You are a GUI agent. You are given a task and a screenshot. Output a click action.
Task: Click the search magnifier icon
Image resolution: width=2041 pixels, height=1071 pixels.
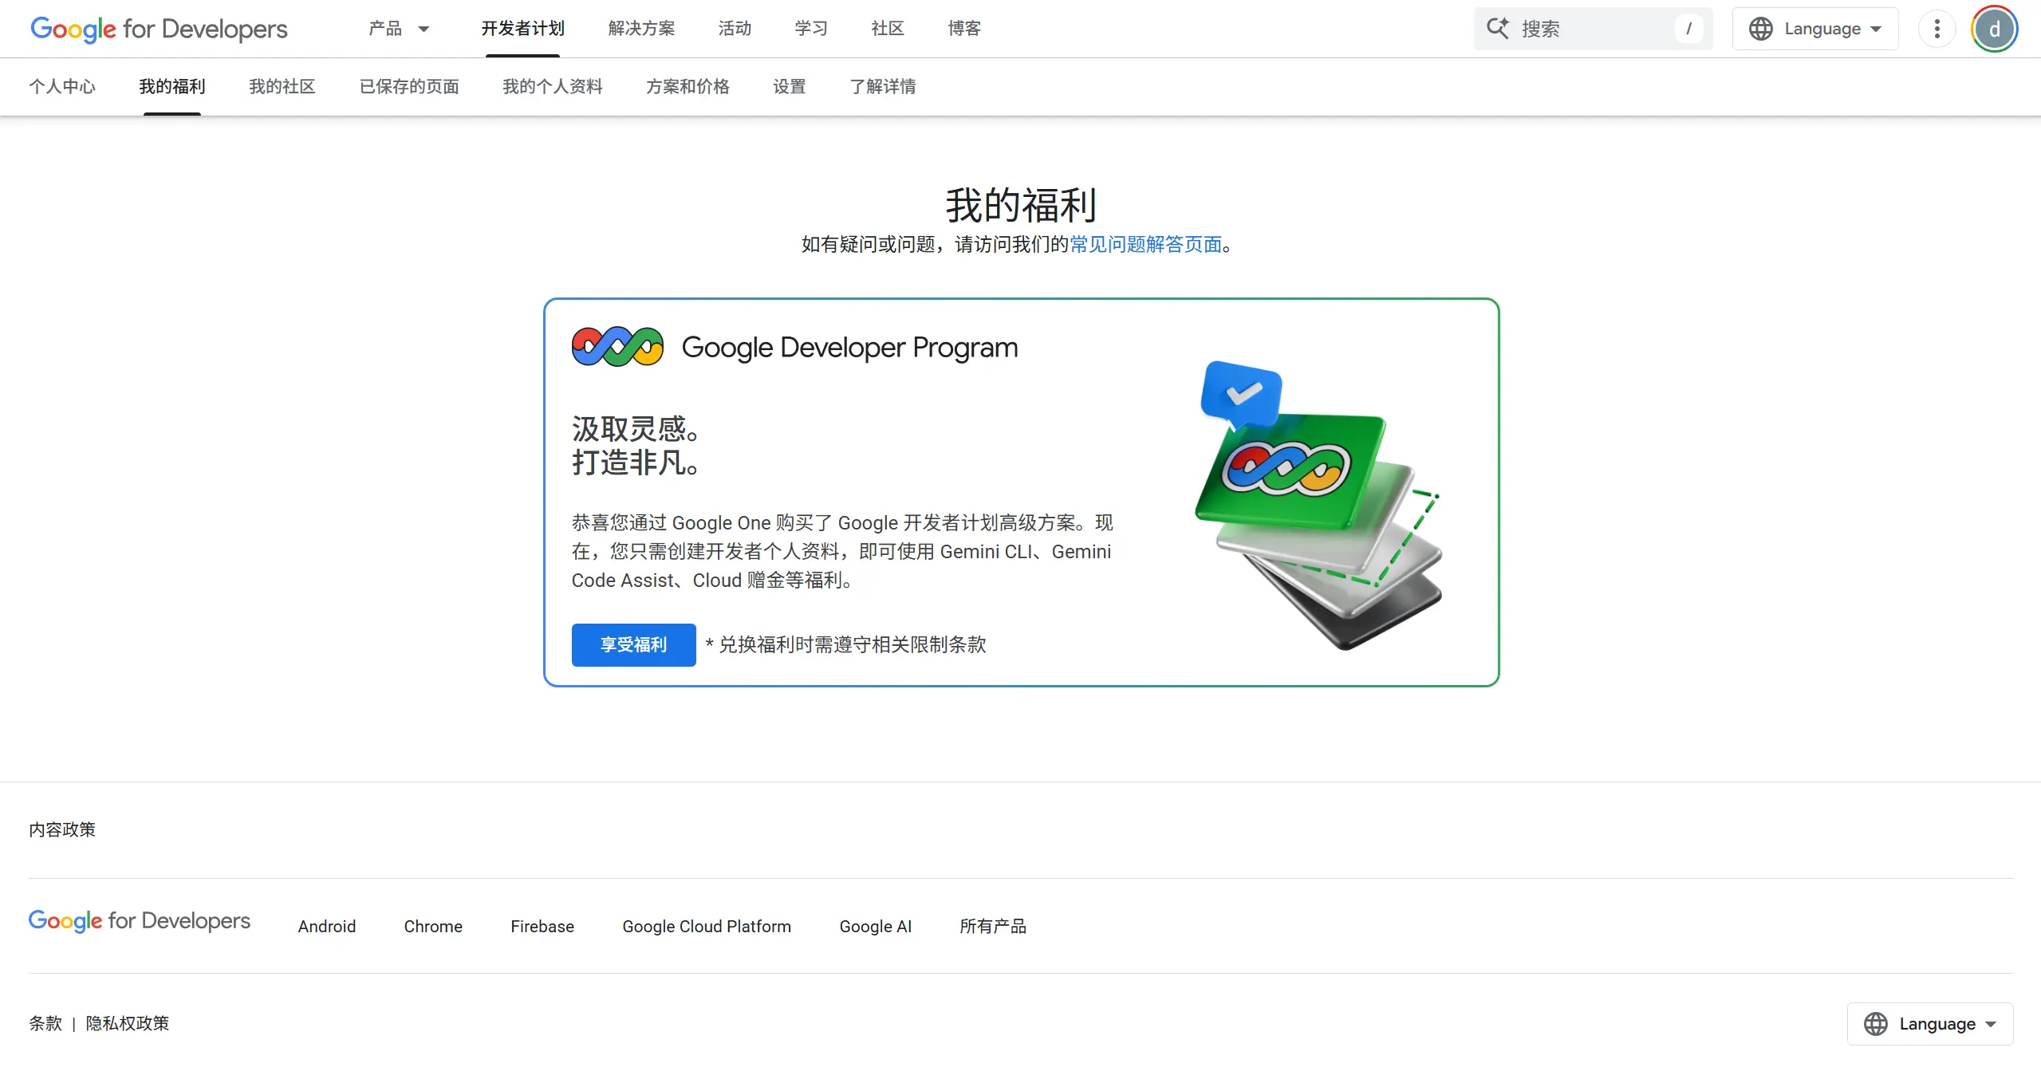1498,28
